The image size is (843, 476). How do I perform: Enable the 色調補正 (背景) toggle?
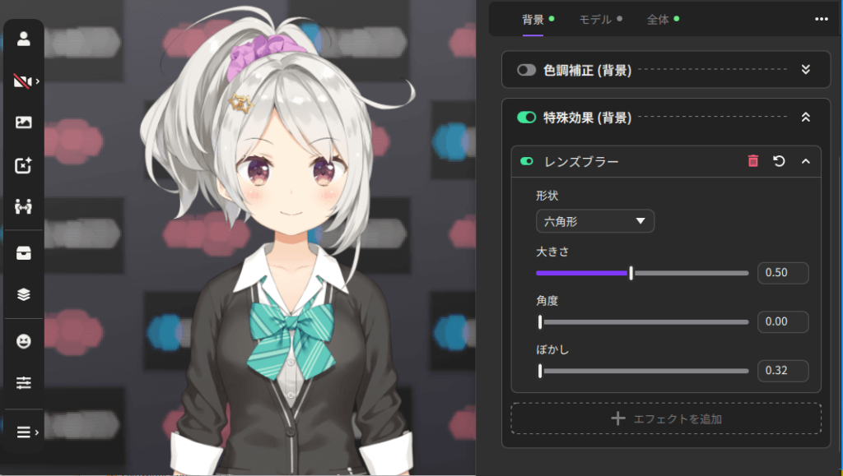(x=526, y=71)
